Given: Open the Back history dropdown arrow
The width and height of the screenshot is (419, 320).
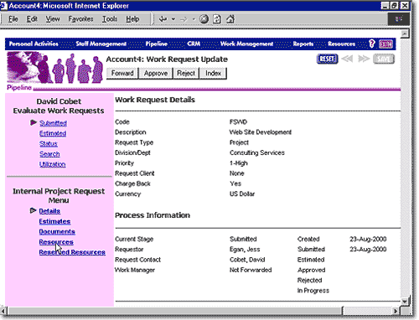Looking at the screenshot, I should (x=173, y=19).
